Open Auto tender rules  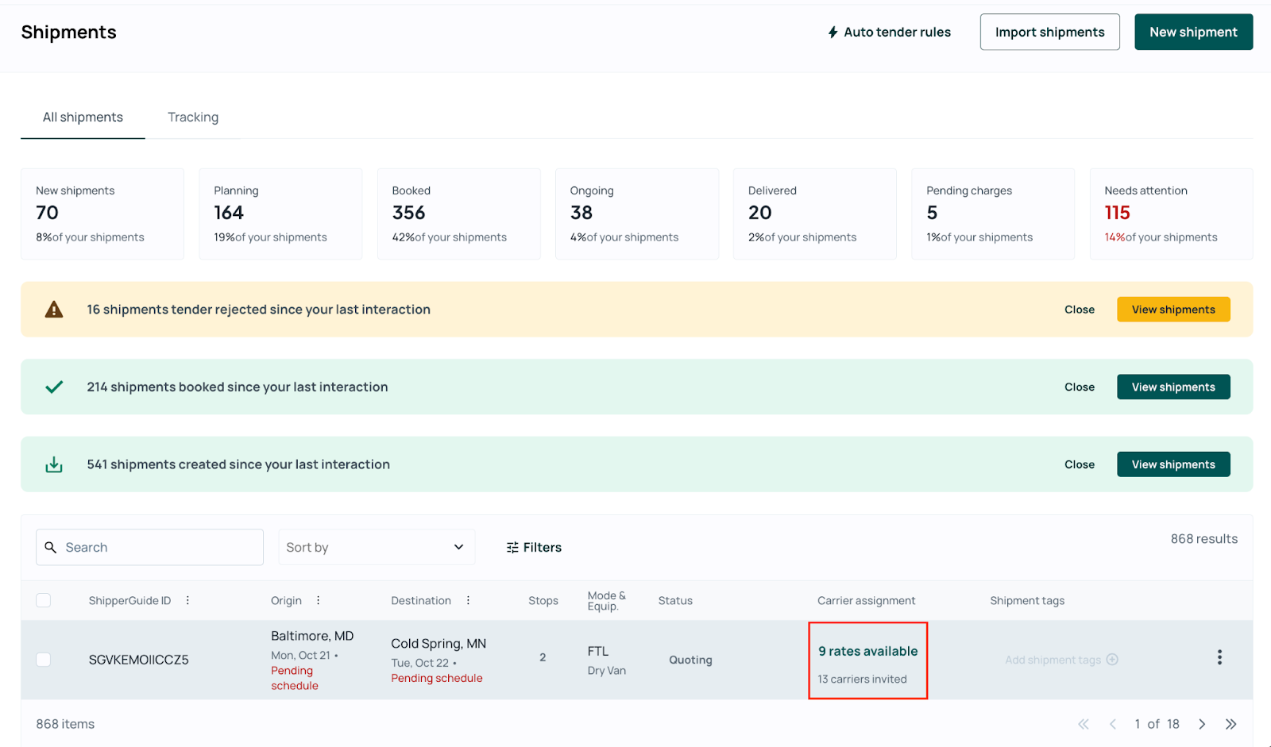pyautogui.click(x=889, y=32)
